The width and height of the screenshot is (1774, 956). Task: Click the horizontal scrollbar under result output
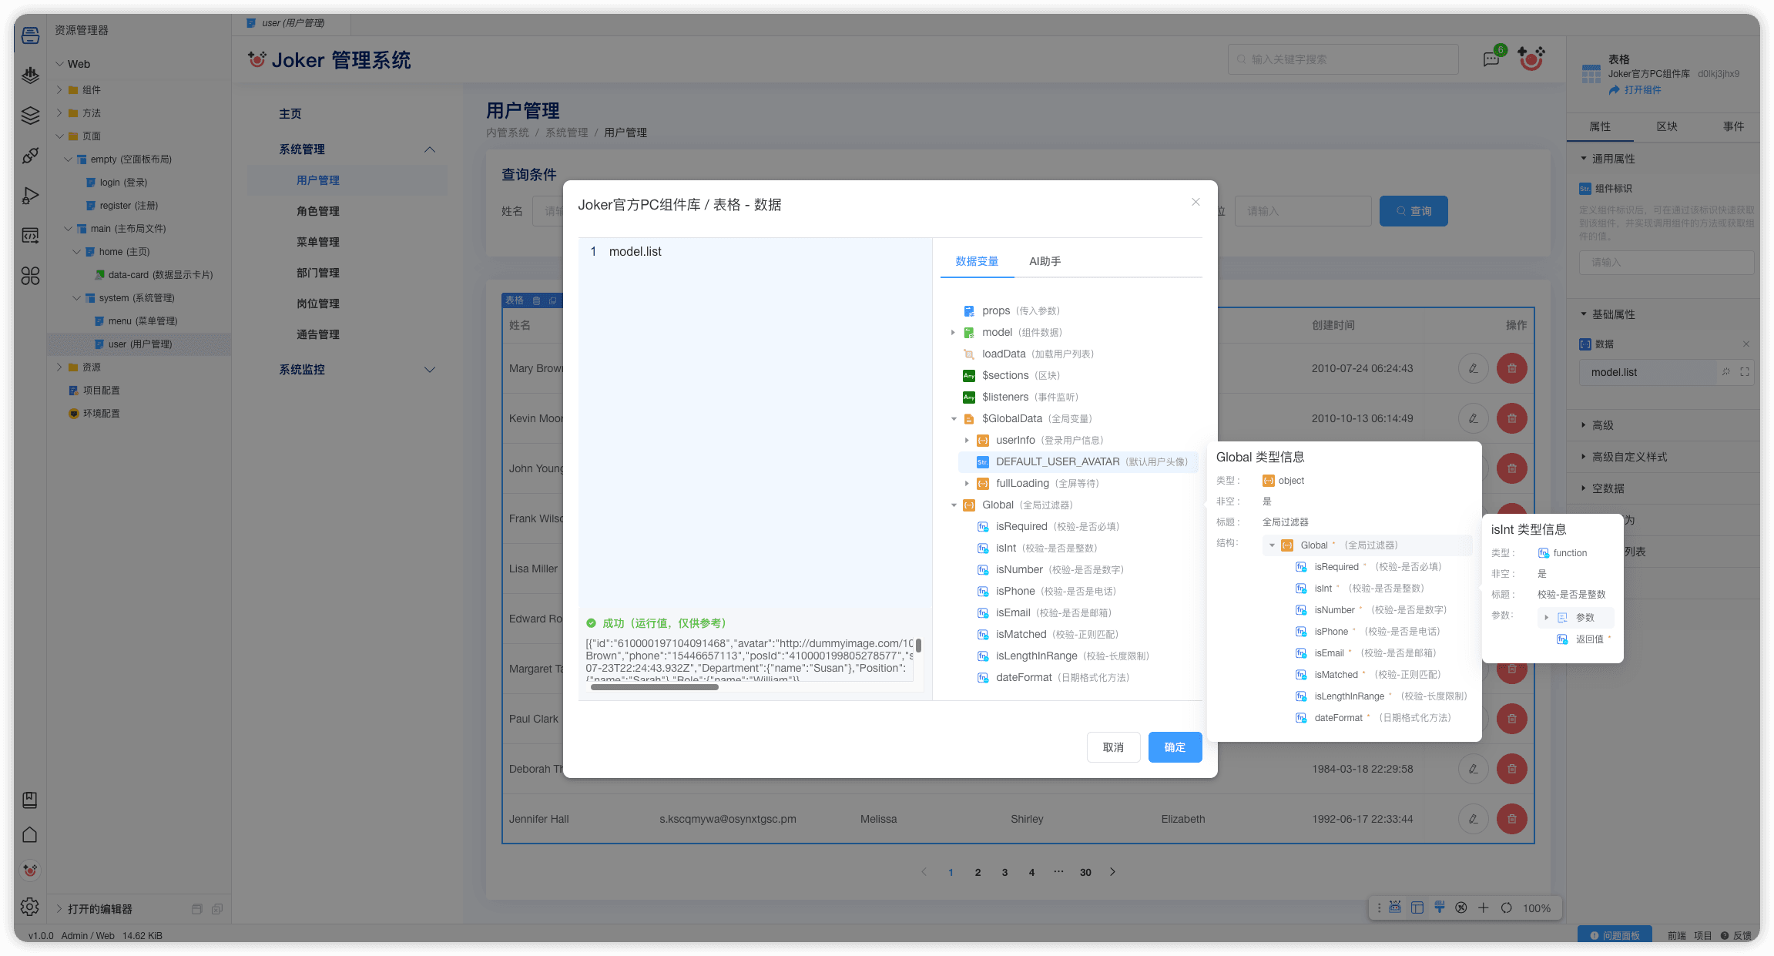[654, 687]
